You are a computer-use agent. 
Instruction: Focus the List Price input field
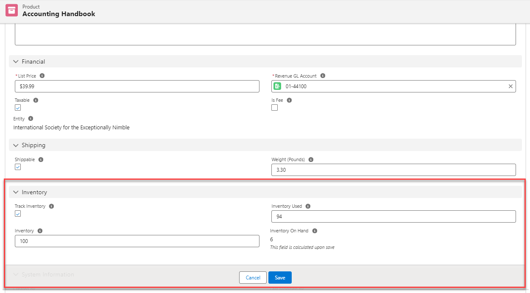coord(137,87)
